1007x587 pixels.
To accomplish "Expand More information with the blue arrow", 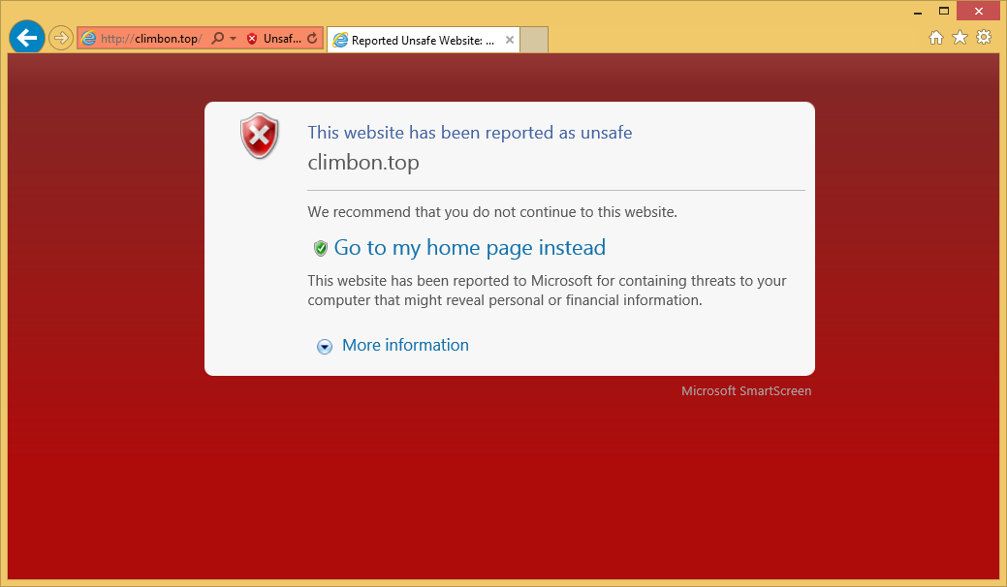I will (325, 347).
